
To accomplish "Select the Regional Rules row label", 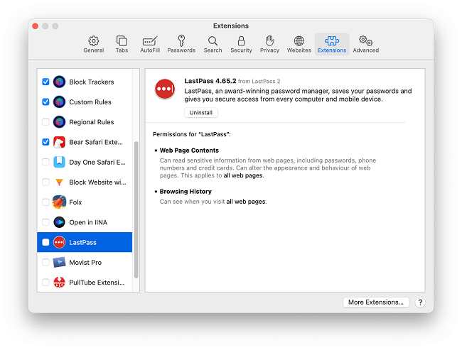I will click(x=92, y=122).
